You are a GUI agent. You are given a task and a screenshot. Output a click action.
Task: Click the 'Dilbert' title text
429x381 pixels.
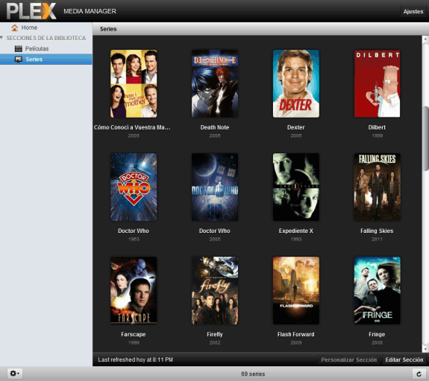click(x=377, y=127)
